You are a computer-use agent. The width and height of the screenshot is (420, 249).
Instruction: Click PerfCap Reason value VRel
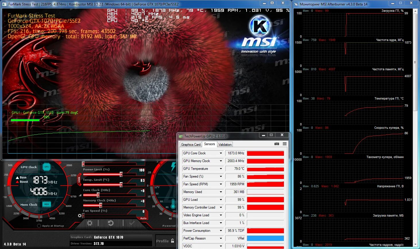235,238
